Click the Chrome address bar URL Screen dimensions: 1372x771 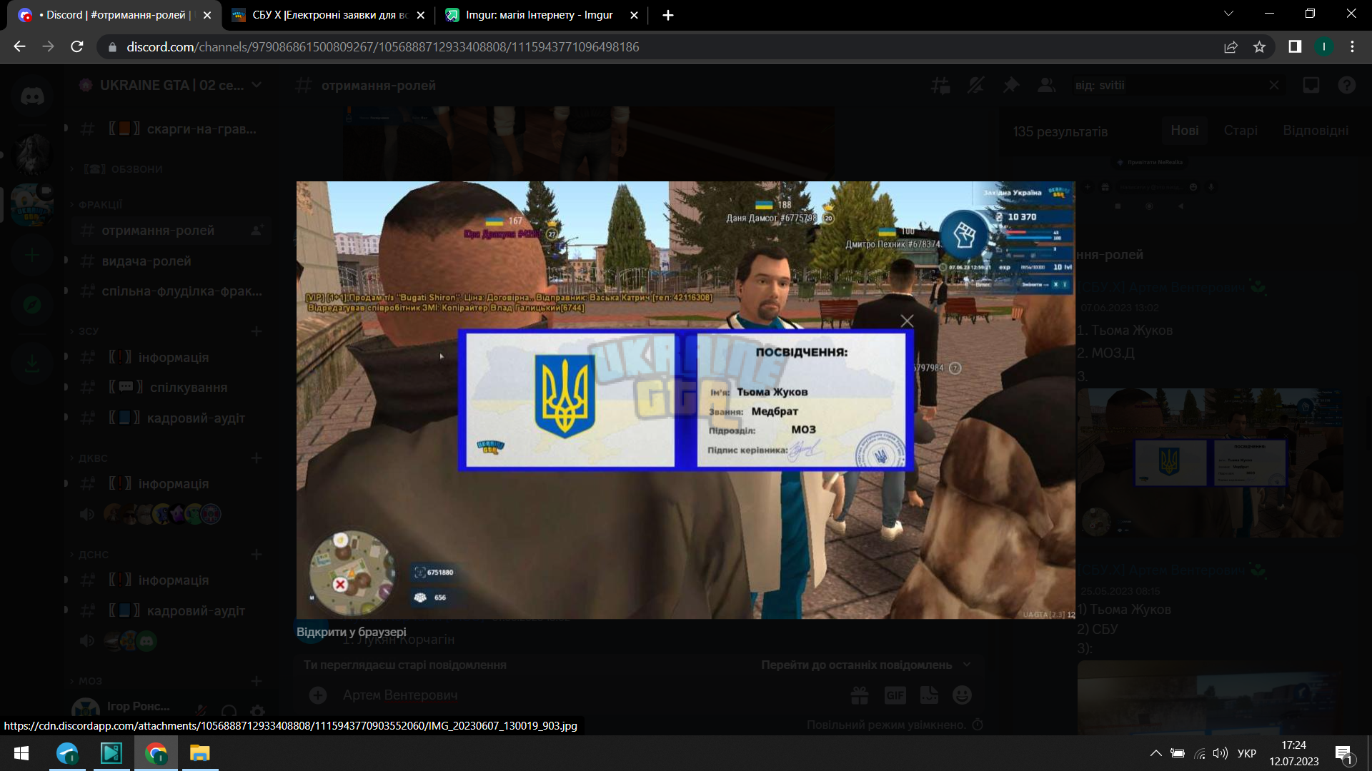pyautogui.click(x=382, y=47)
